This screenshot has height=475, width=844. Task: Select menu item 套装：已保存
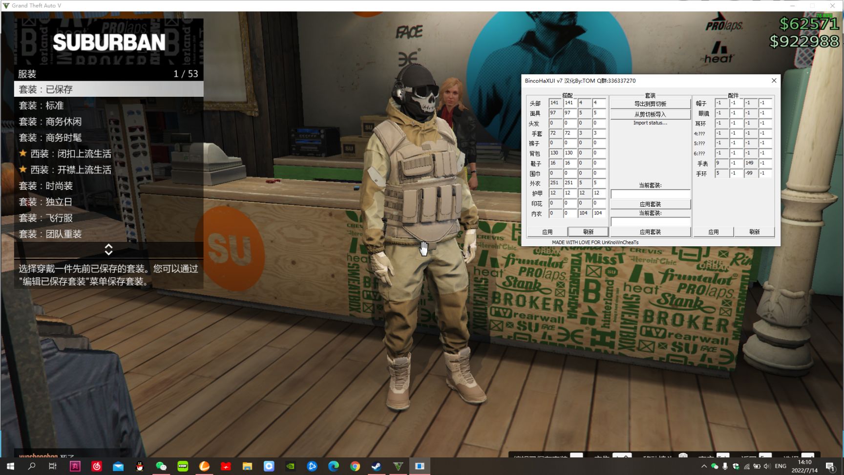109,89
